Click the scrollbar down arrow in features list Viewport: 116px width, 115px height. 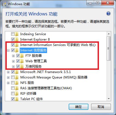[109, 99]
